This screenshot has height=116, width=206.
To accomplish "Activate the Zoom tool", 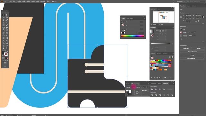I will (x=7, y=48).
